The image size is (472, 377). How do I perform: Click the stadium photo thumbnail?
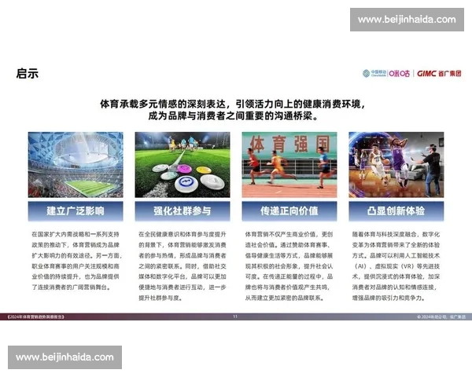76,165
